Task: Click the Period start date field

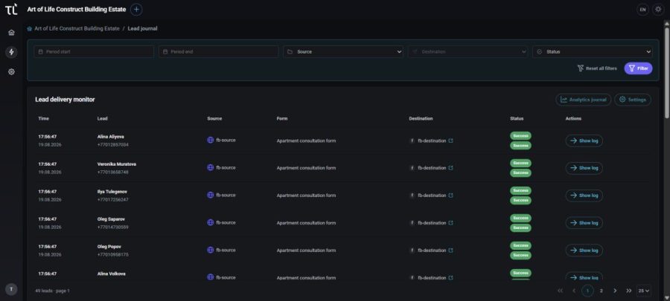Action: (x=94, y=51)
